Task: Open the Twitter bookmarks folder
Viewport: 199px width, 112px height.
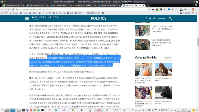Action: click(24, 13)
